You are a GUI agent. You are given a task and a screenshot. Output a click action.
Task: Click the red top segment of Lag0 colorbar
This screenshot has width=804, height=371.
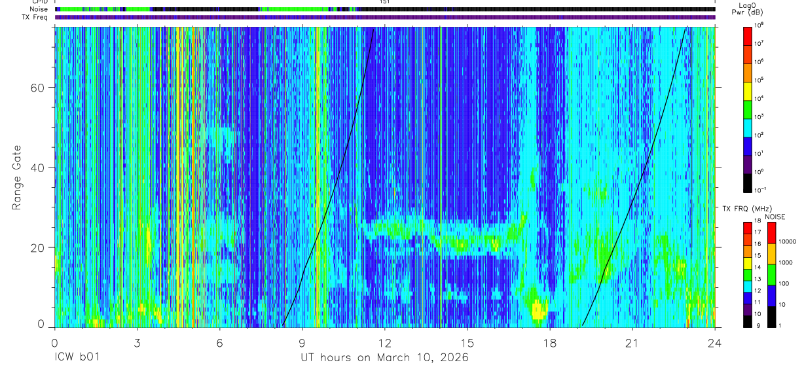[x=747, y=35]
